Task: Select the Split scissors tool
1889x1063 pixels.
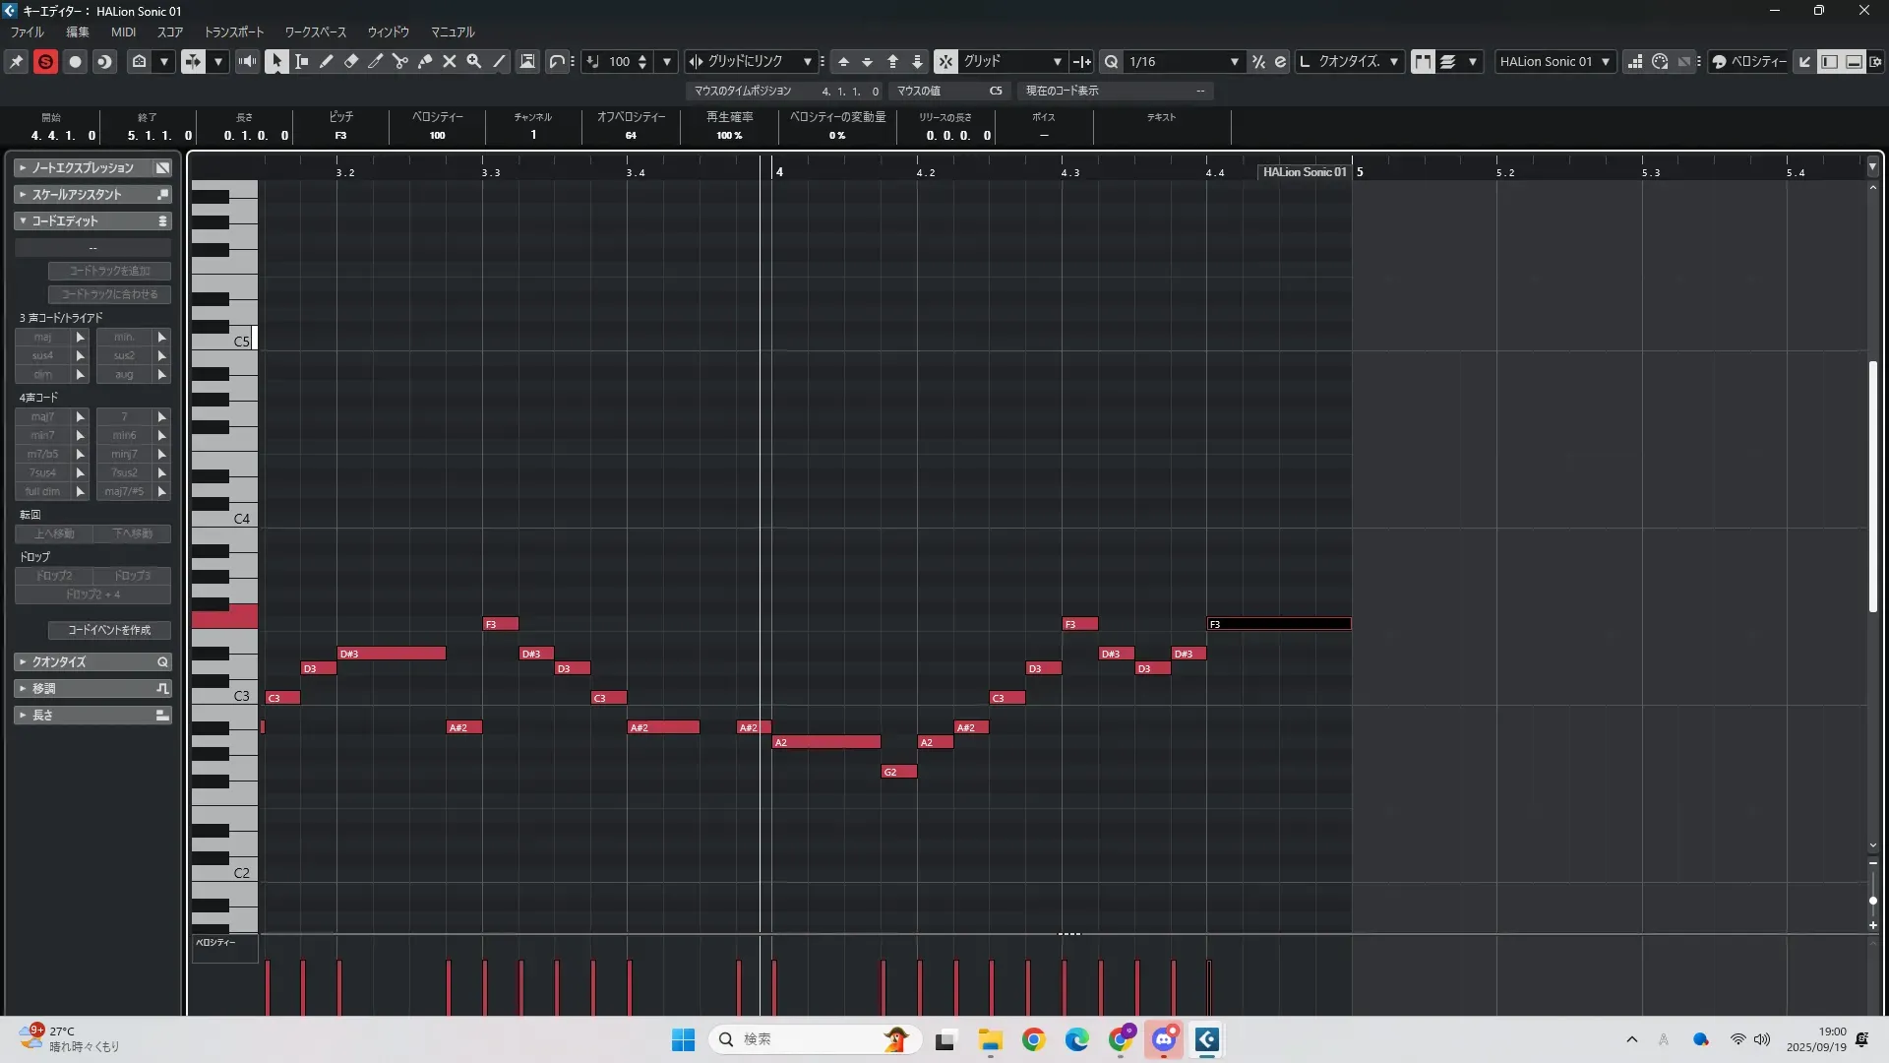Action: tap(399, 61)
